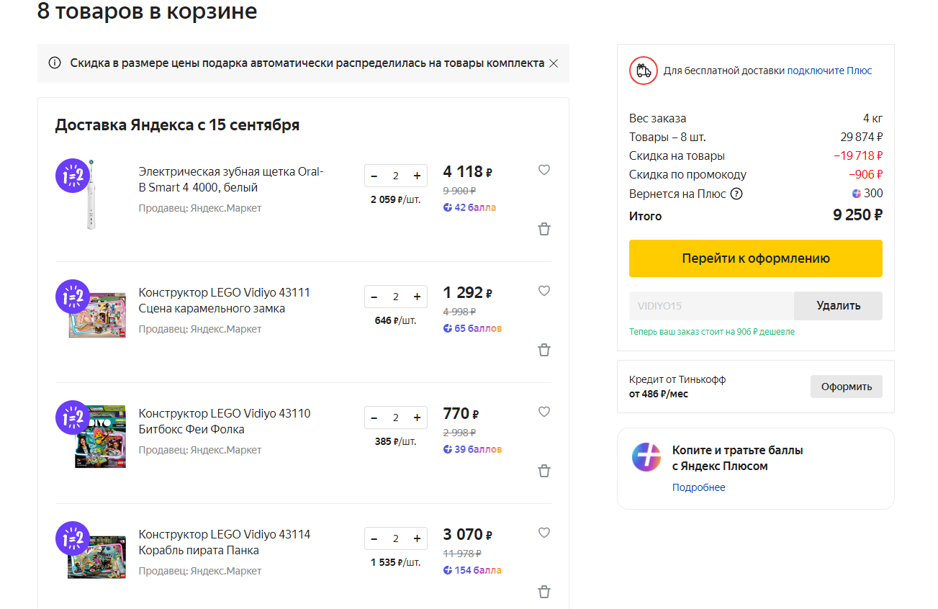Open the 'подключите Плюс' link

(x=829, y=71)
